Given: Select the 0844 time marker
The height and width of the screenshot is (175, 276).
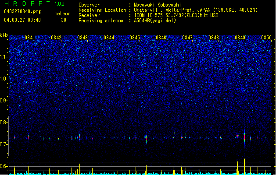Looking at the screenshot, I should 109,37.
